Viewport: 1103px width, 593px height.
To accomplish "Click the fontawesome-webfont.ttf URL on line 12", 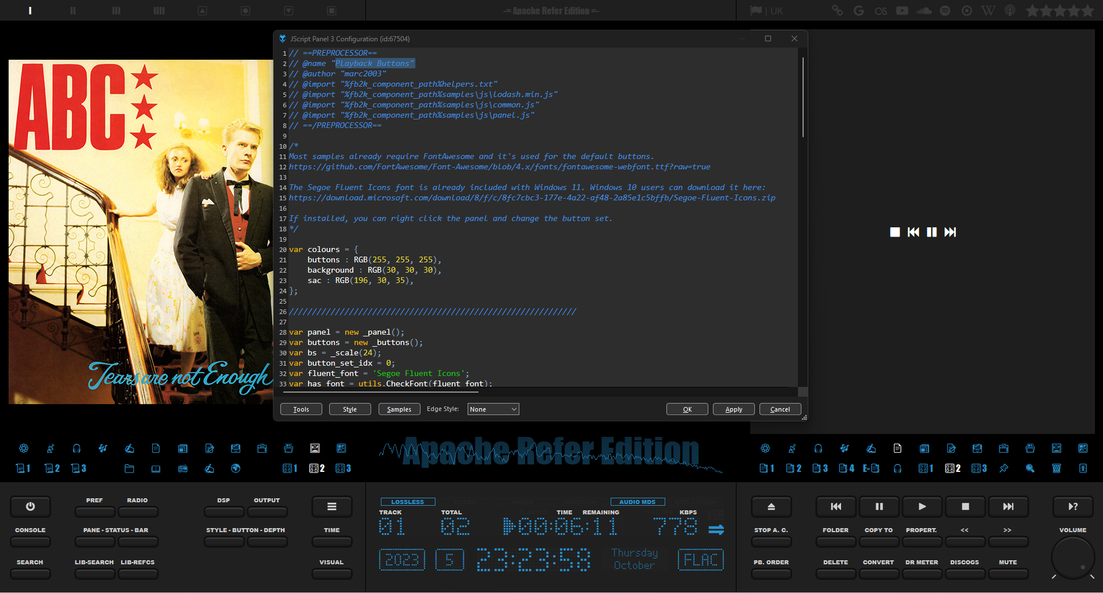I will coord(499,167).
